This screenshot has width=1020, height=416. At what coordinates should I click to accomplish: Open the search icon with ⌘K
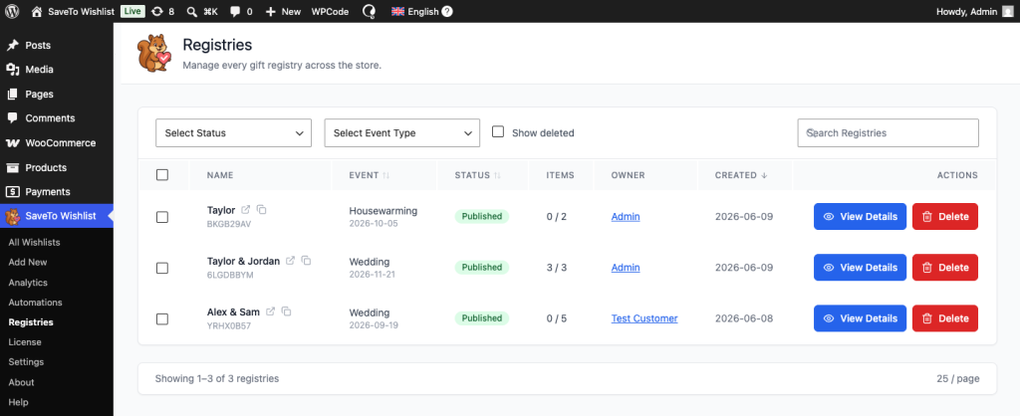tap(192, 11)
